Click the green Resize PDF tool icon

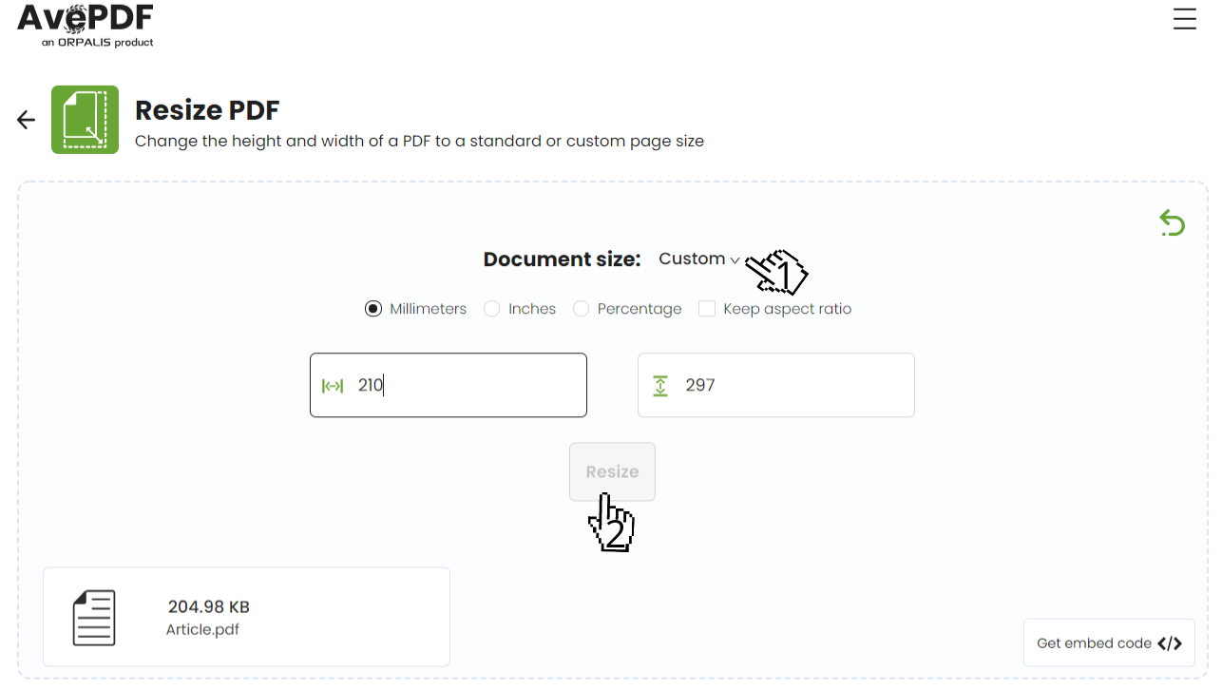click(85, 120)
